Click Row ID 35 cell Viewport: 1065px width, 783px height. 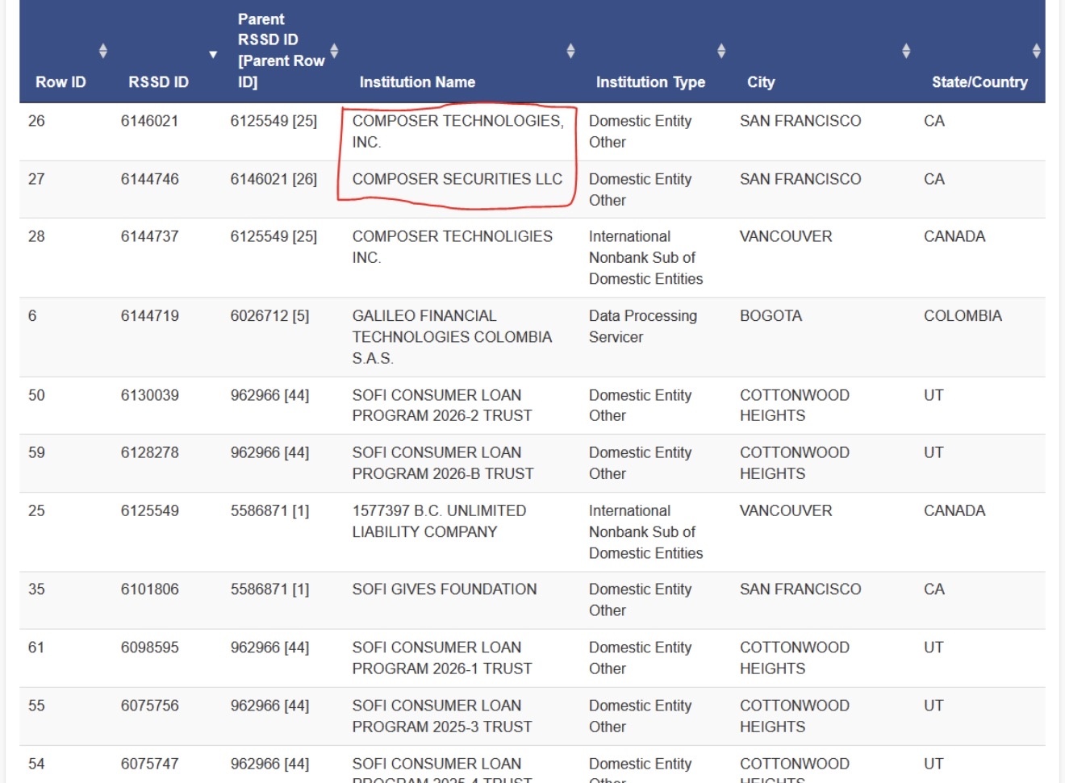(x=36, y=589)
